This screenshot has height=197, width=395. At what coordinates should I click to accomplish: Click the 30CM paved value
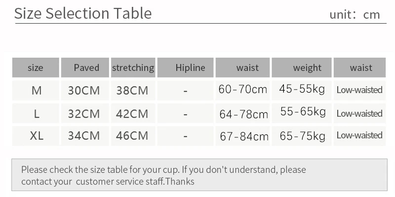84,91
